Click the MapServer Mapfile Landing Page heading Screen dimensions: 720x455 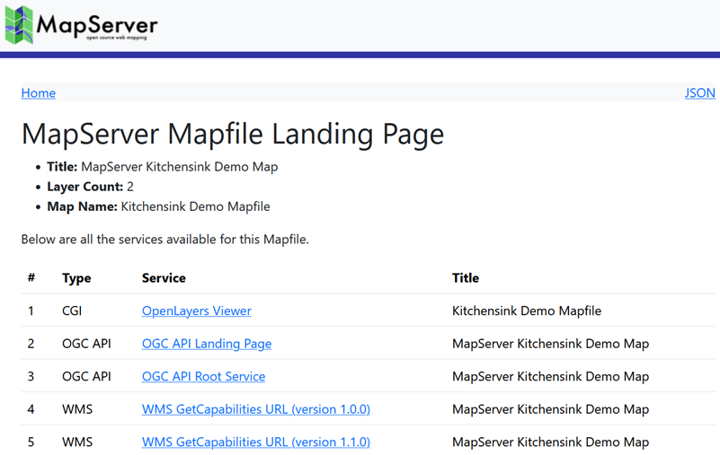[232, 134]
